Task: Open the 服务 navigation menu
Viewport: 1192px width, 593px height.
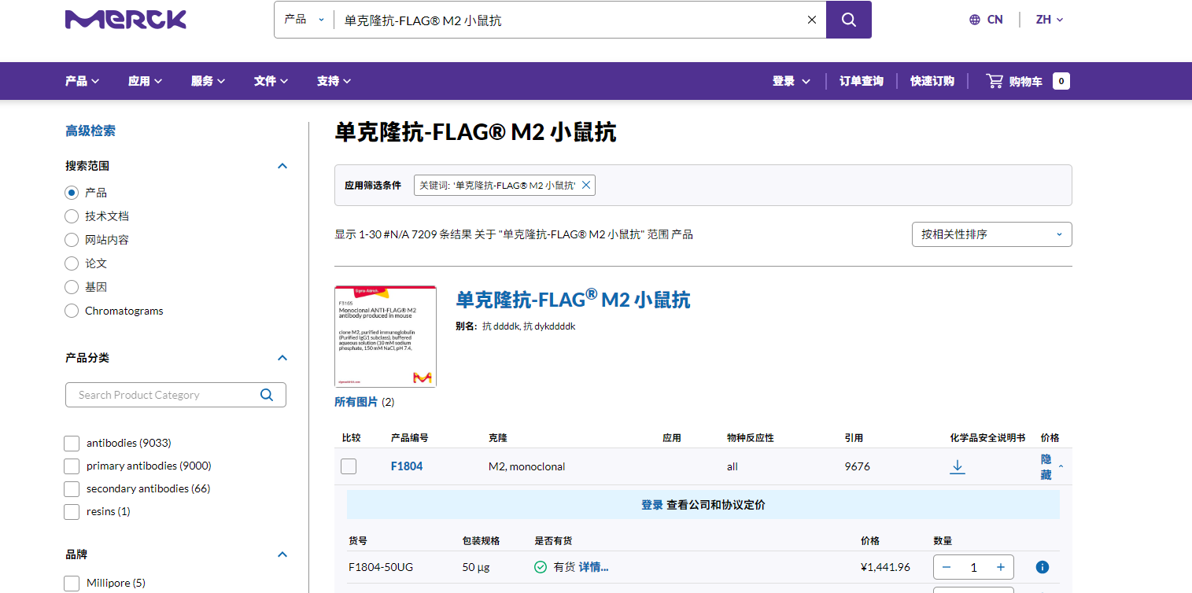Action: (x=208, y=81)
